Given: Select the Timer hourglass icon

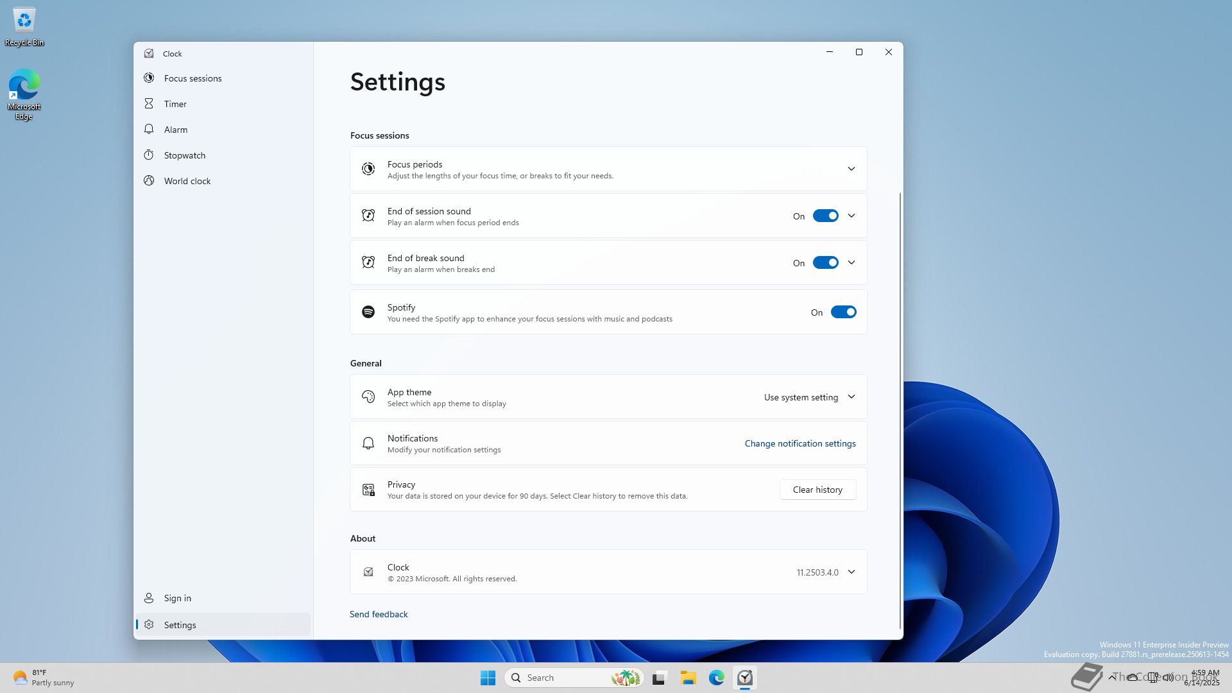Looking at the screenshot, I should click(x=149, y=104).
